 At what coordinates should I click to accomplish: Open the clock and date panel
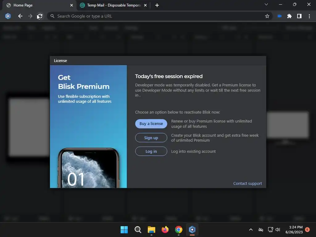(x=294, y=230)
